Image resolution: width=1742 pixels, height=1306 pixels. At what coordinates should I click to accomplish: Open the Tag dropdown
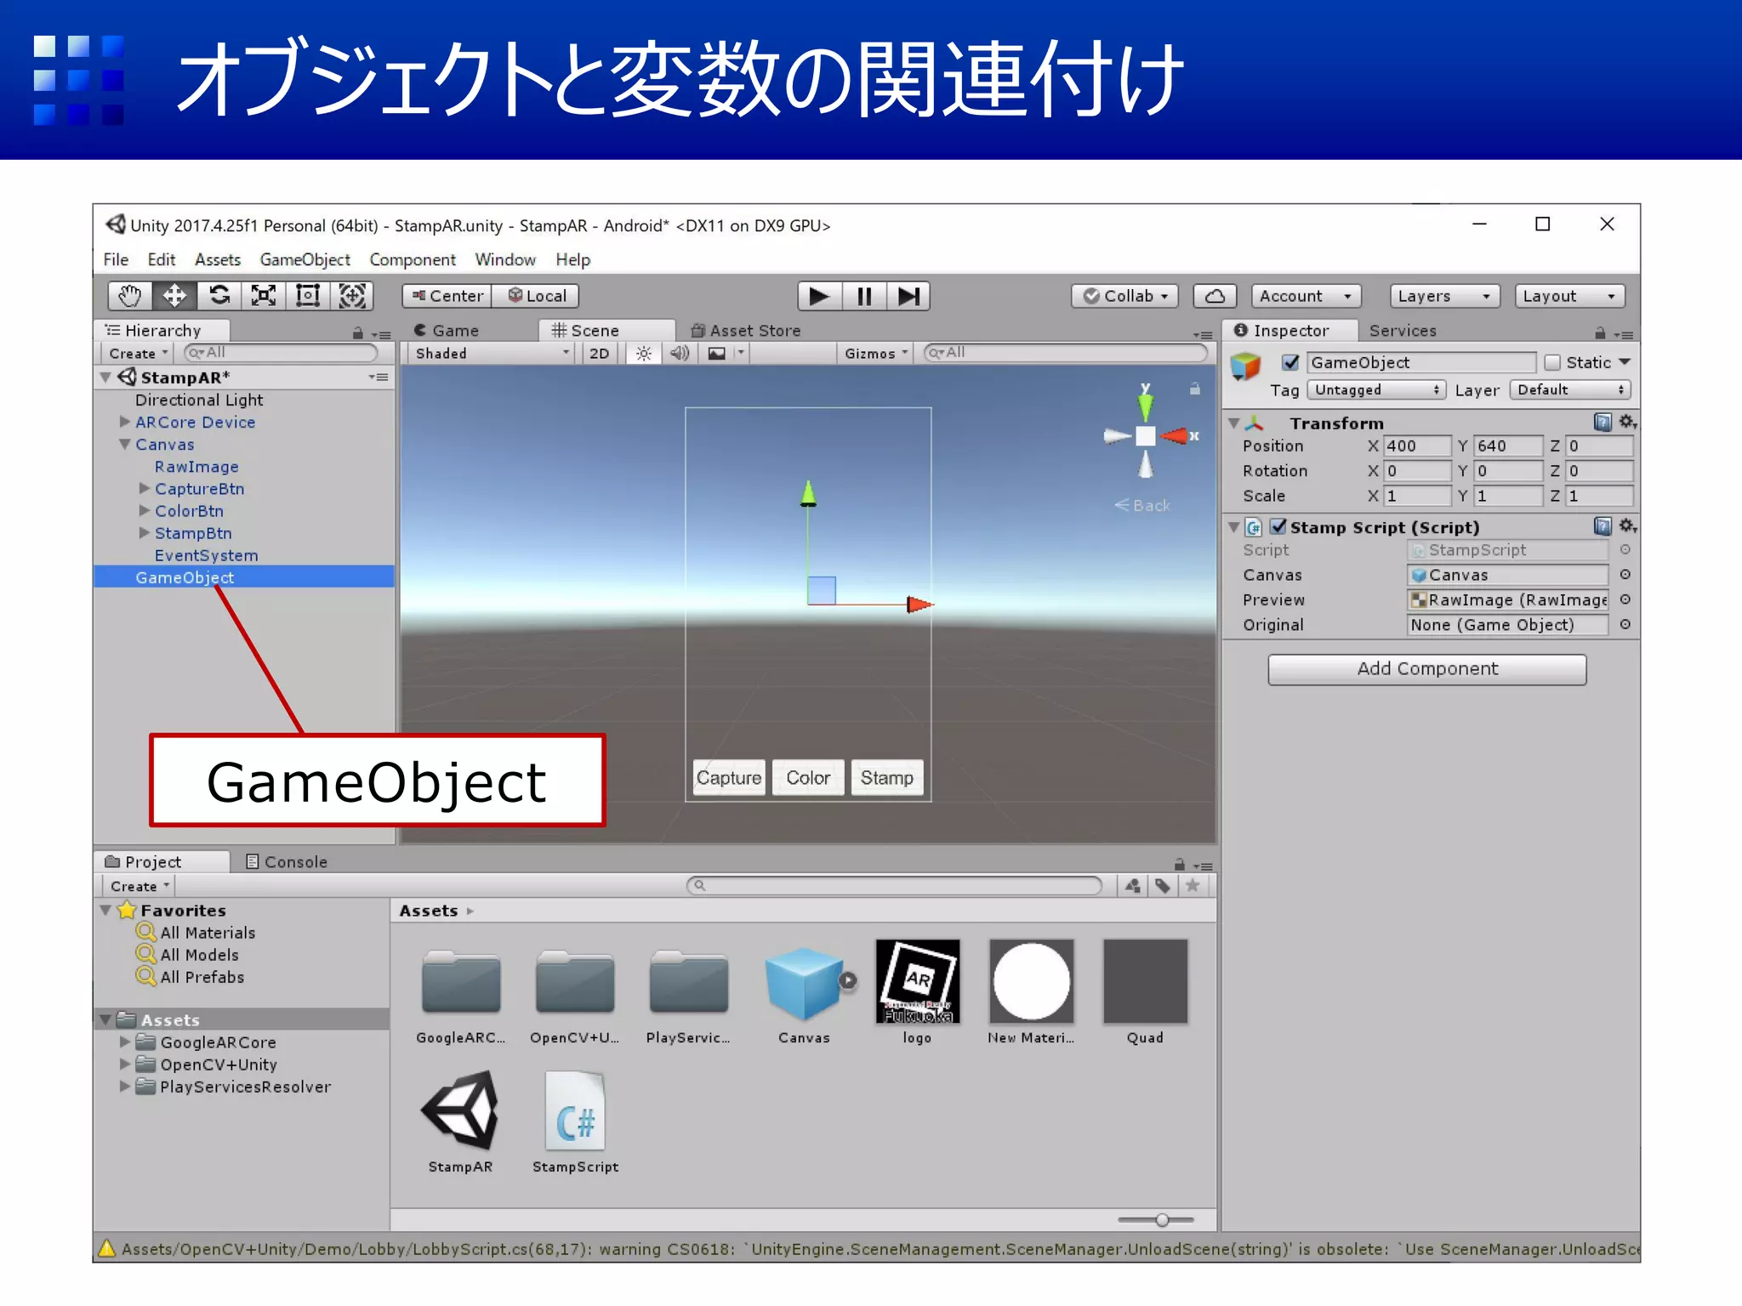pos(1375,390)
